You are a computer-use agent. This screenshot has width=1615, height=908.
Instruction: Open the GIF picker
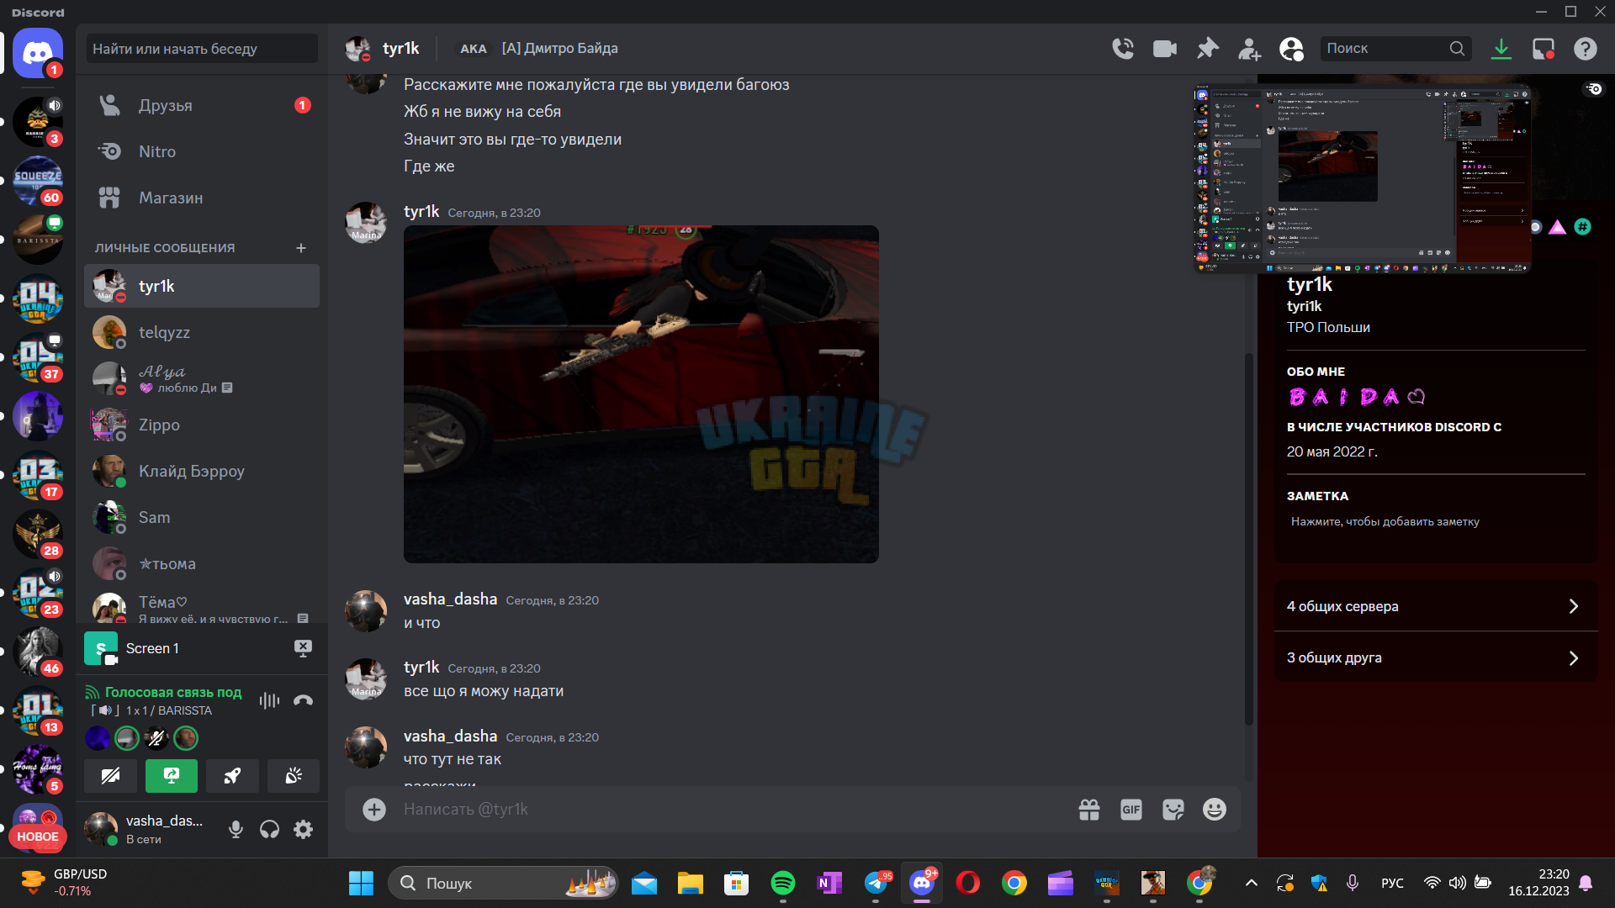coord(1131,810)
